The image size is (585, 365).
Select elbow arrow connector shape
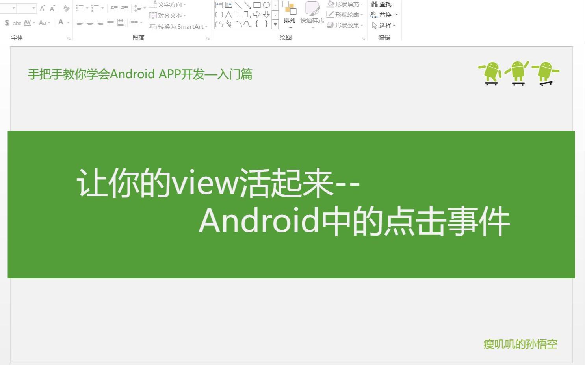(247, 15)
